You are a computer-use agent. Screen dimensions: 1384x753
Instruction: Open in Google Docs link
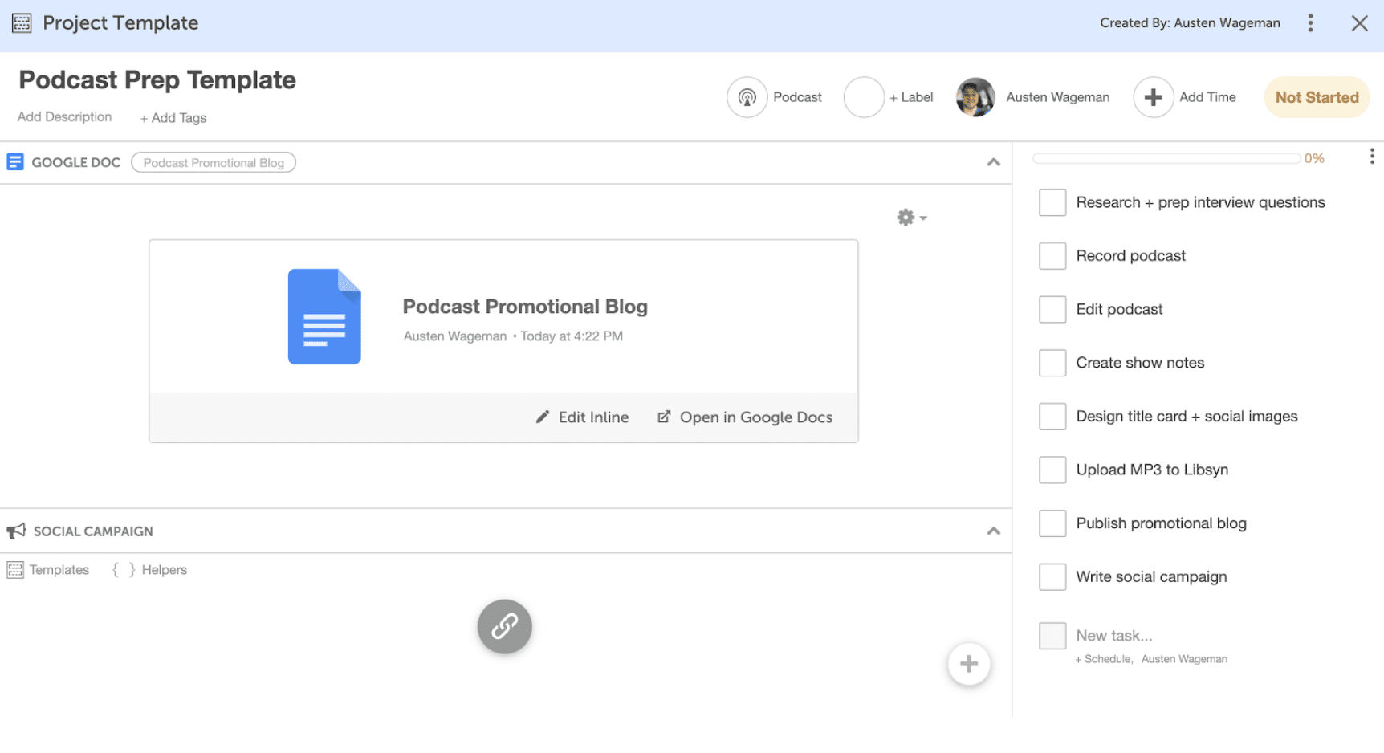click(745, 417)
